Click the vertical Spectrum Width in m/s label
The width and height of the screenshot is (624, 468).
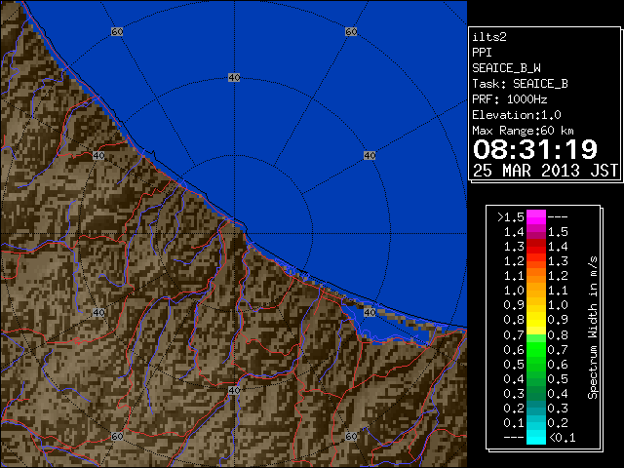(x=593, y=328)
